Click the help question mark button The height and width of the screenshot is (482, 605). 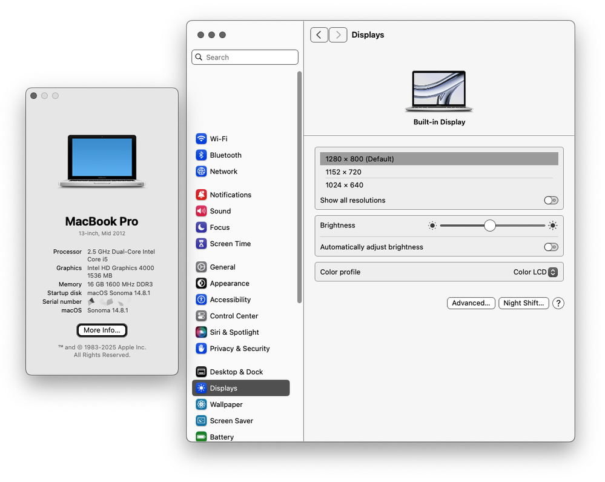tap(558, 303)
